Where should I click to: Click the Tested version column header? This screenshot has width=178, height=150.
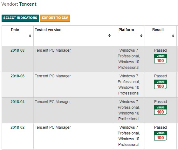[x=48, y=30]
